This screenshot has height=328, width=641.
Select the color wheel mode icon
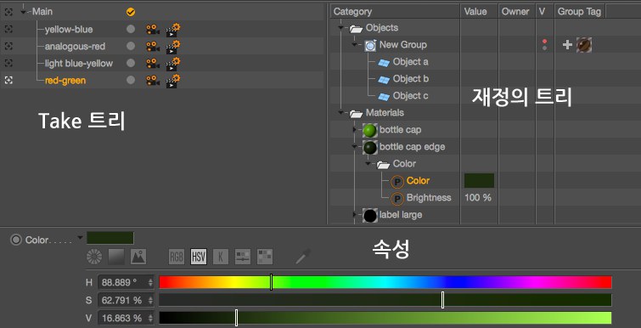94,257
